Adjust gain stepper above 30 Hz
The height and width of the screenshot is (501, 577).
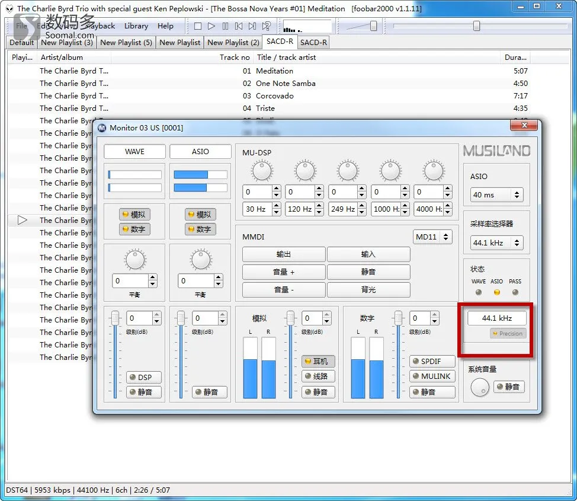(277, 192)
